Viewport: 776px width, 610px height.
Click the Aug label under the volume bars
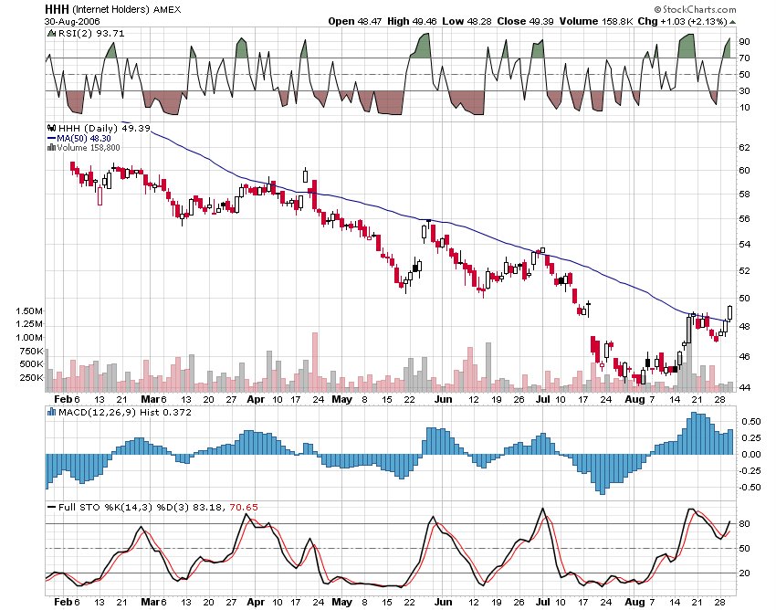point(634,400)
